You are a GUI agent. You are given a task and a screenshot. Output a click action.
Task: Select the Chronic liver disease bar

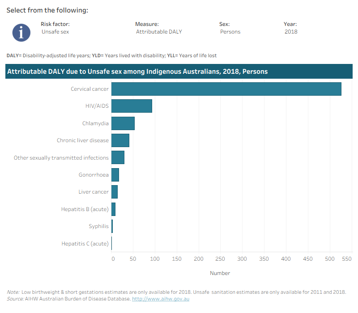point(120,140)
